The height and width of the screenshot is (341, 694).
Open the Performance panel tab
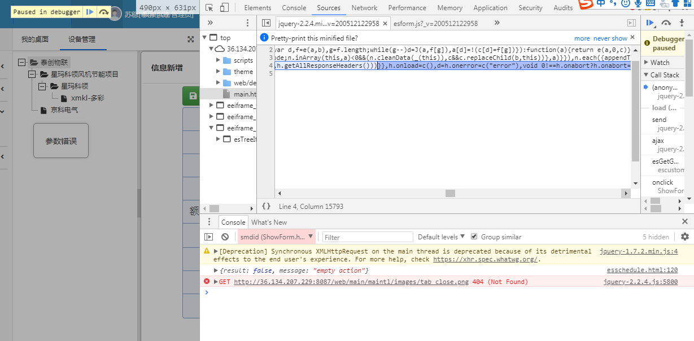tap(407, 8)
